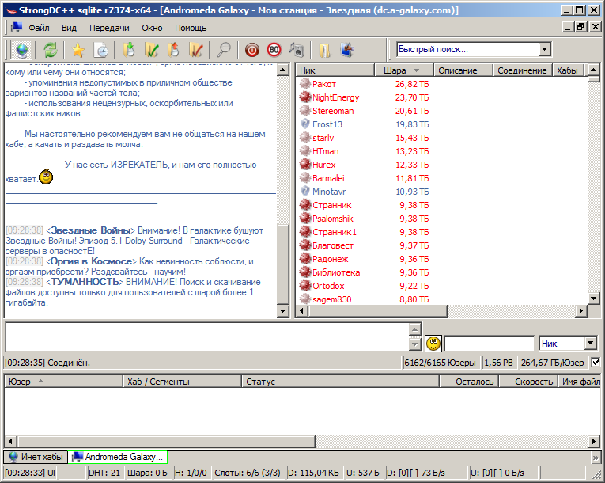The height and width of the screenshot is (483, 605).
Task: Click the user list scroll down arrow
Action: pyautogui.click(x=593, y=298)
